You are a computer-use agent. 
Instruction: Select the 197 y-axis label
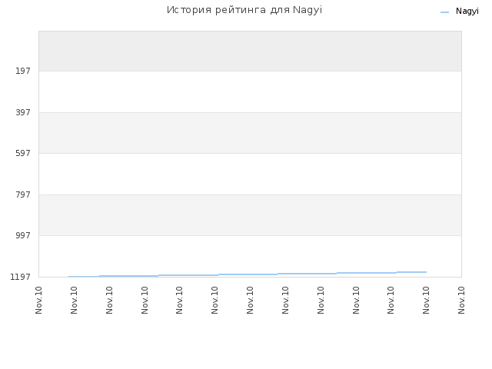pyautogui.click(x=23, y=71)
